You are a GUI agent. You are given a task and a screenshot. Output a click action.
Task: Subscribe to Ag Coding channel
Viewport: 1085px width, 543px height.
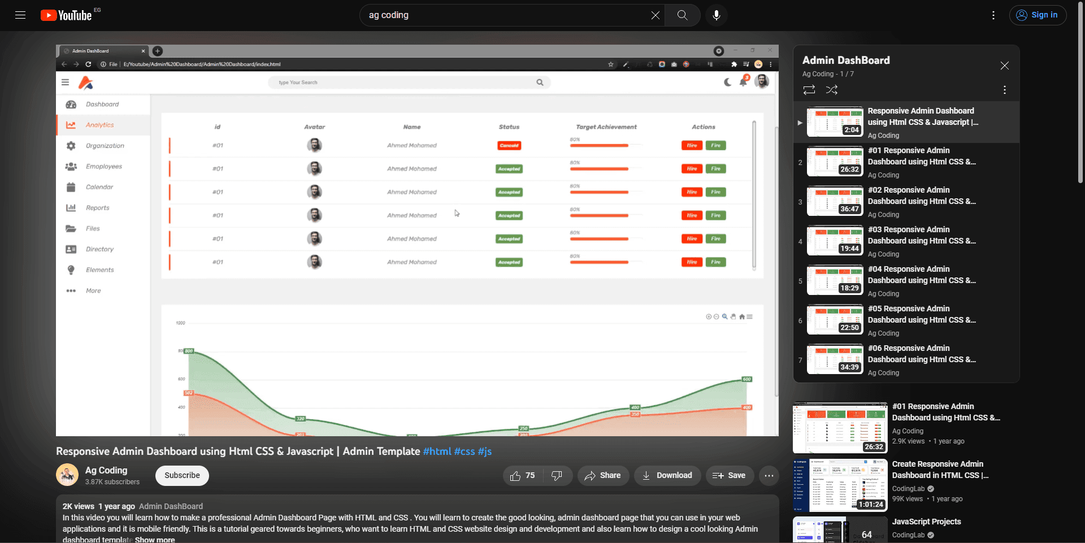point(182,475)
